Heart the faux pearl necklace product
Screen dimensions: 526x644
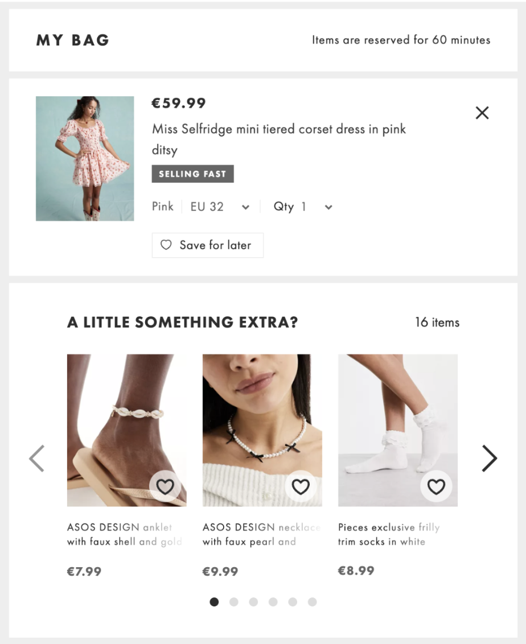[301, 488]
